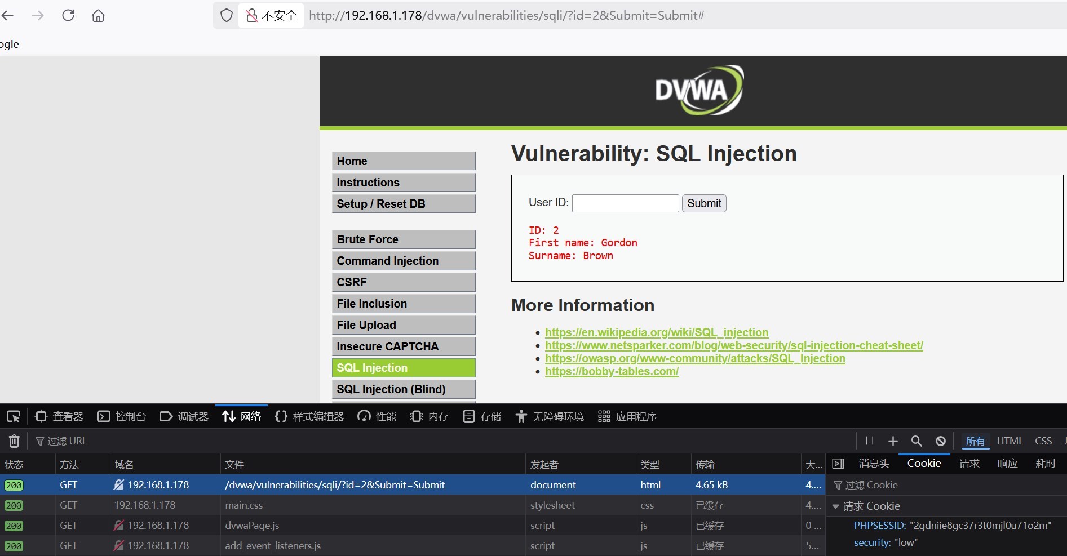
Task: Sort by the 类型 column header
Action: [x=663, y=465]
